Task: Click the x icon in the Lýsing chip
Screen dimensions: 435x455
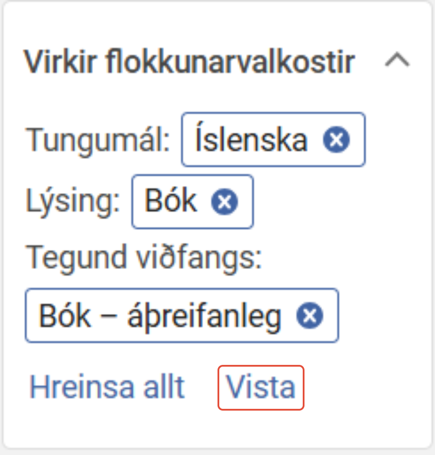Action: [x=225, y=202]
